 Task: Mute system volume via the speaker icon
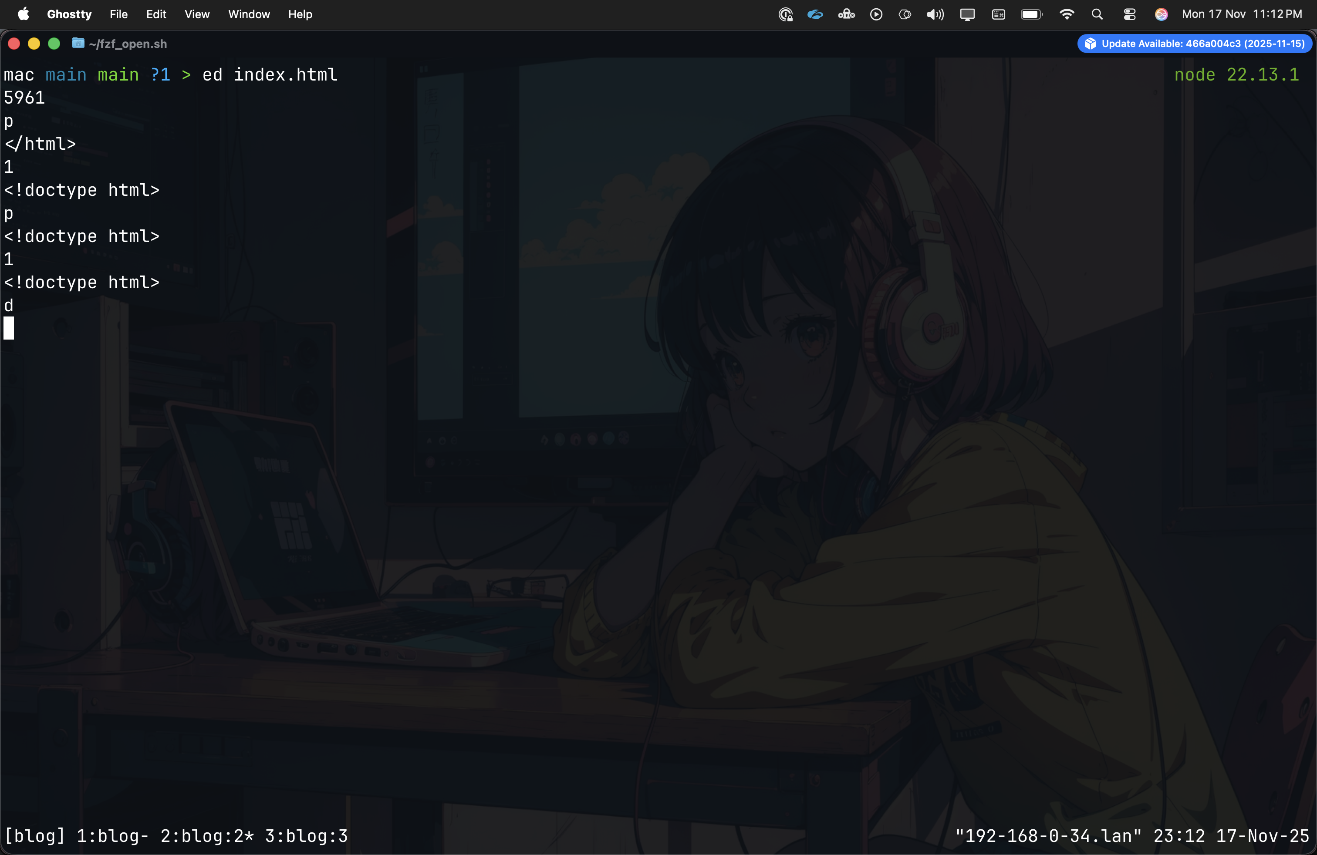click(934, 14)
